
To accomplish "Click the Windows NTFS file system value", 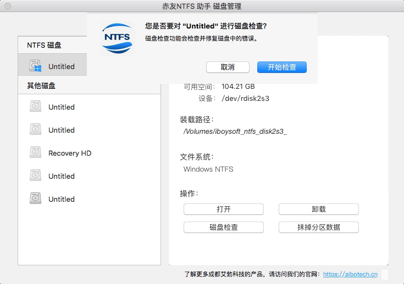I will click(208, 169).
